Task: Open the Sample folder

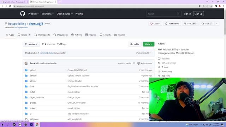Action: click(33, 75)
